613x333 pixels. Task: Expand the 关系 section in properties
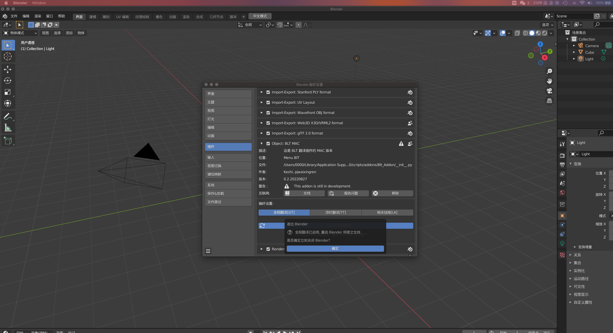(x=577, y=255)
